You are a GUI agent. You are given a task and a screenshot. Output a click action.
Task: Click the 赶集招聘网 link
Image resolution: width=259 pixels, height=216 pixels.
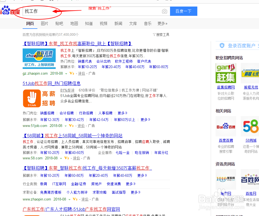point(226,87)
